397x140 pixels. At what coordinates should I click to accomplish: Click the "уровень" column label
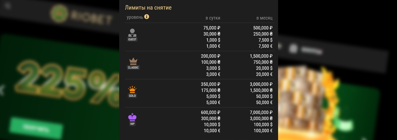[x=135, y=17]
